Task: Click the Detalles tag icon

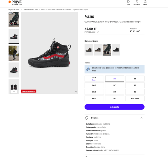Action: [86, 118]
